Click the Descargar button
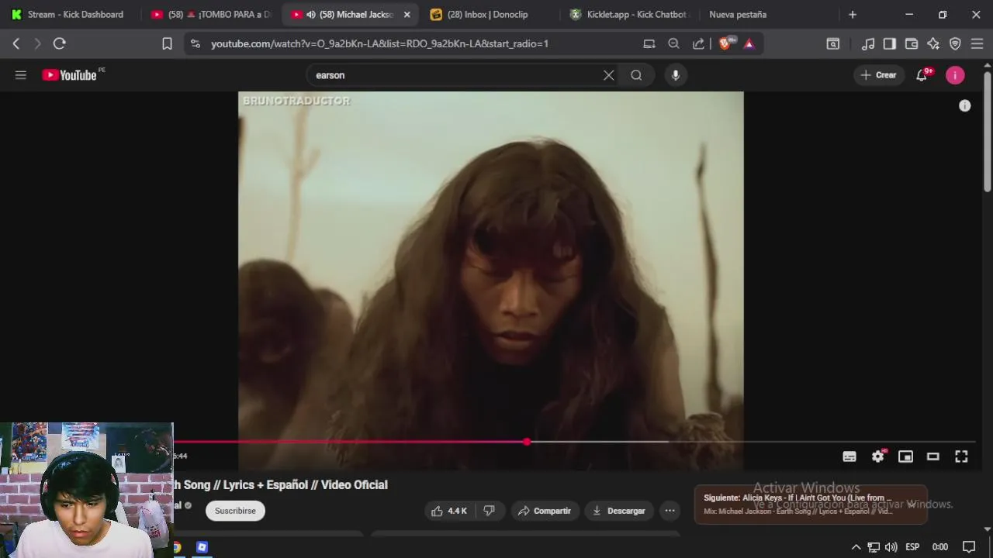The height and width of the screenshot is (558, 993). click(x=619, y=511)
